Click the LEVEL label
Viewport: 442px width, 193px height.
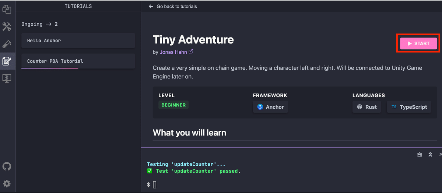click(166, 95)
